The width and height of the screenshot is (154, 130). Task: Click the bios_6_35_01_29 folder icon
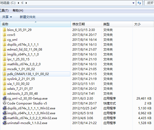point(4,30)
